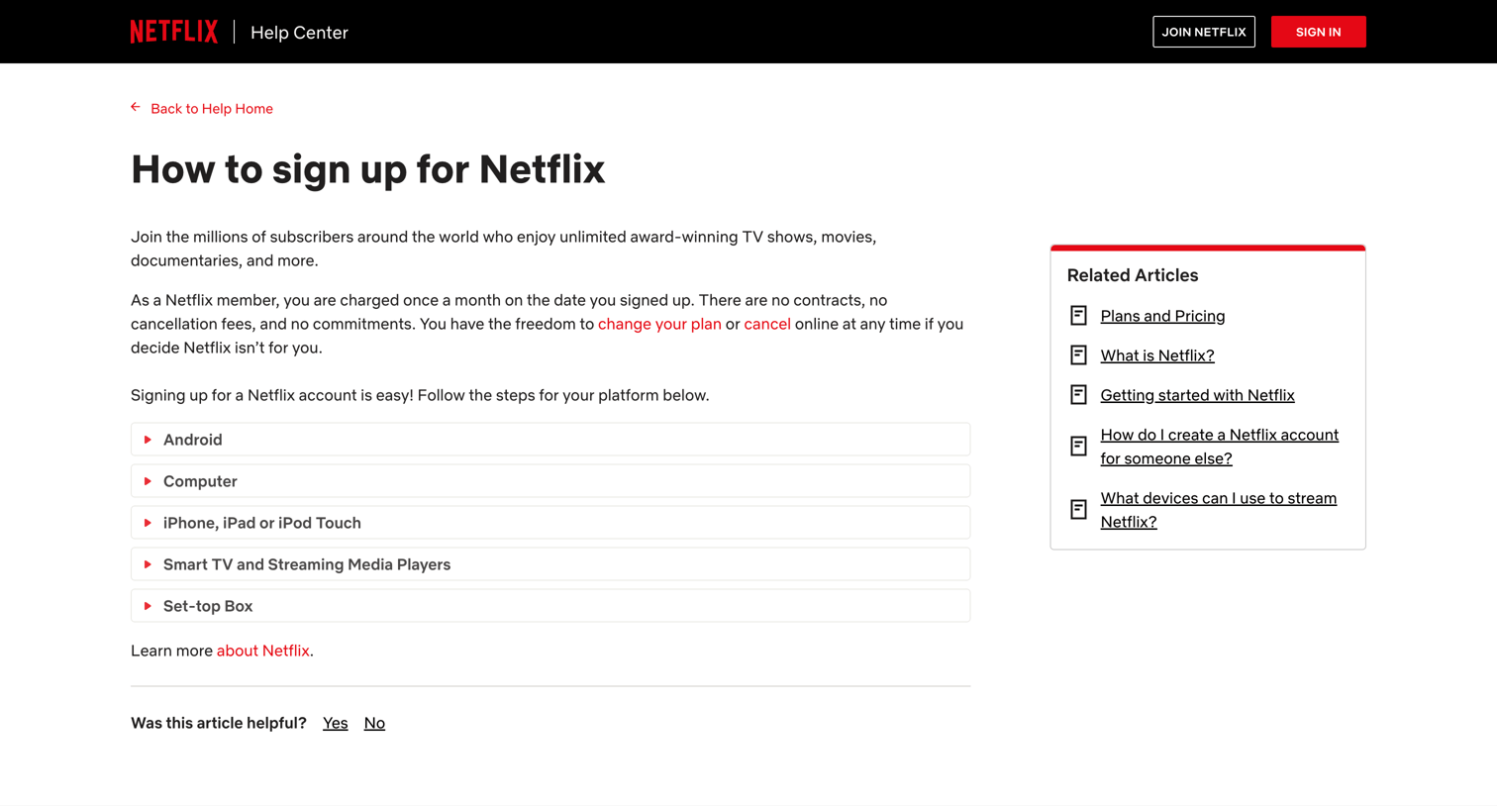Screen dimensions: 1497x806
Task: Answer No to article helpful question
Action: (374, 723)
